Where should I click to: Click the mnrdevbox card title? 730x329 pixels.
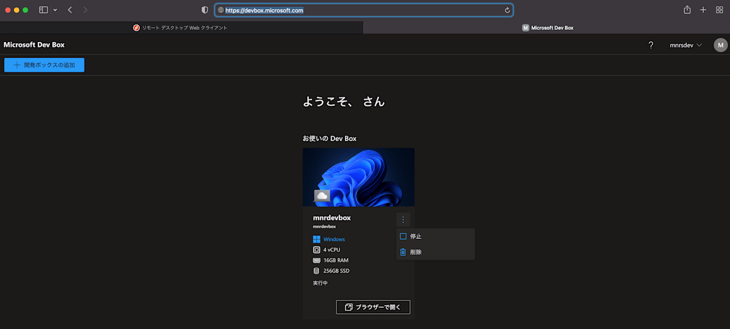(332, 217)
